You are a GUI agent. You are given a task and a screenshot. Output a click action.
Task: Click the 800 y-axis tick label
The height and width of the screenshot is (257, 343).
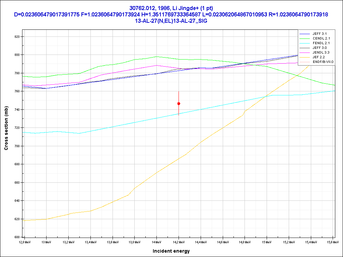tap(17, 55)
